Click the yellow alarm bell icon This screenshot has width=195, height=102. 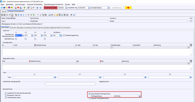pyautogui.click(x=57, y=15)
